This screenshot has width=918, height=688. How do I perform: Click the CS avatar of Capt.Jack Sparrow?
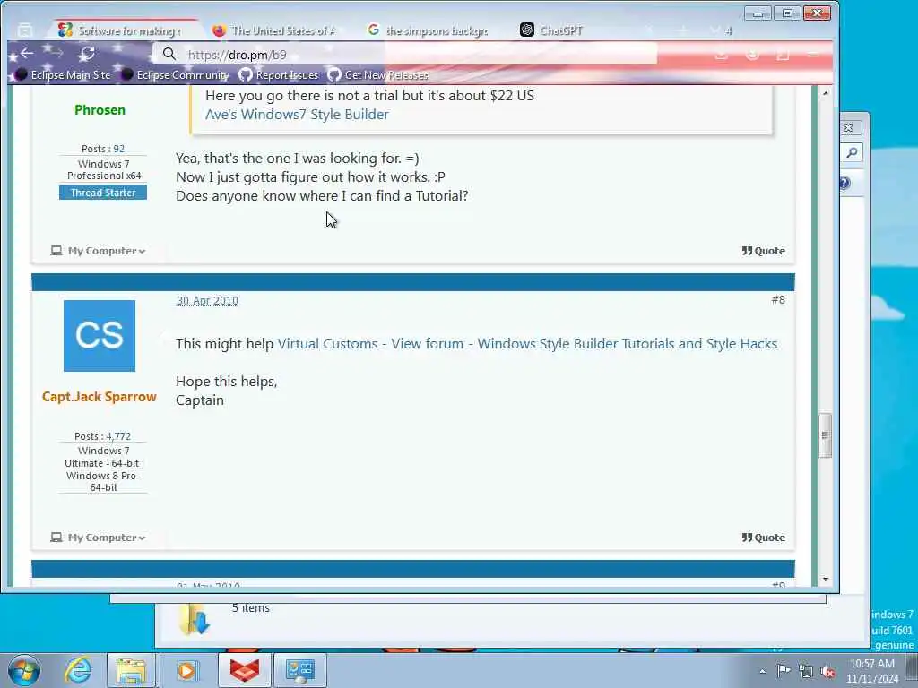100,336
